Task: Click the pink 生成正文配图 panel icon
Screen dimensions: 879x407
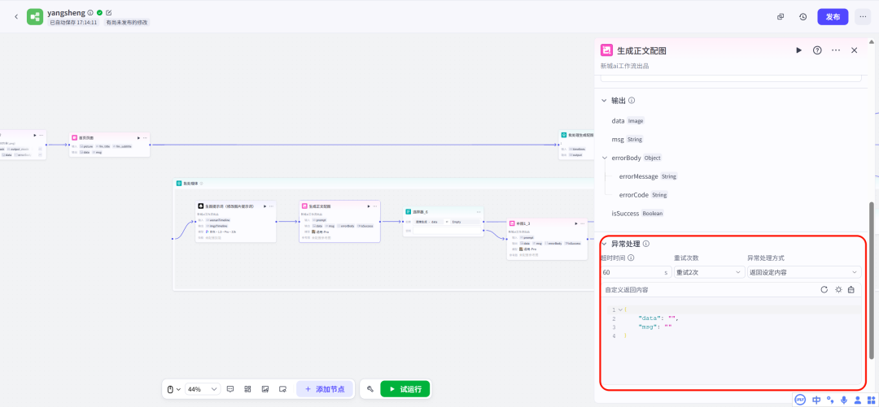Action: (x=606, y=50)
